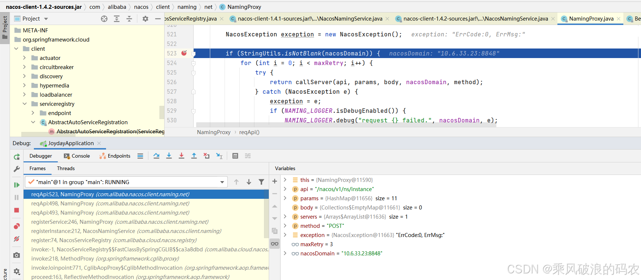Screen dimensions: 641x280
Task: Toggle Mute Breakpoints icon
Action: [x=17, y=239]
